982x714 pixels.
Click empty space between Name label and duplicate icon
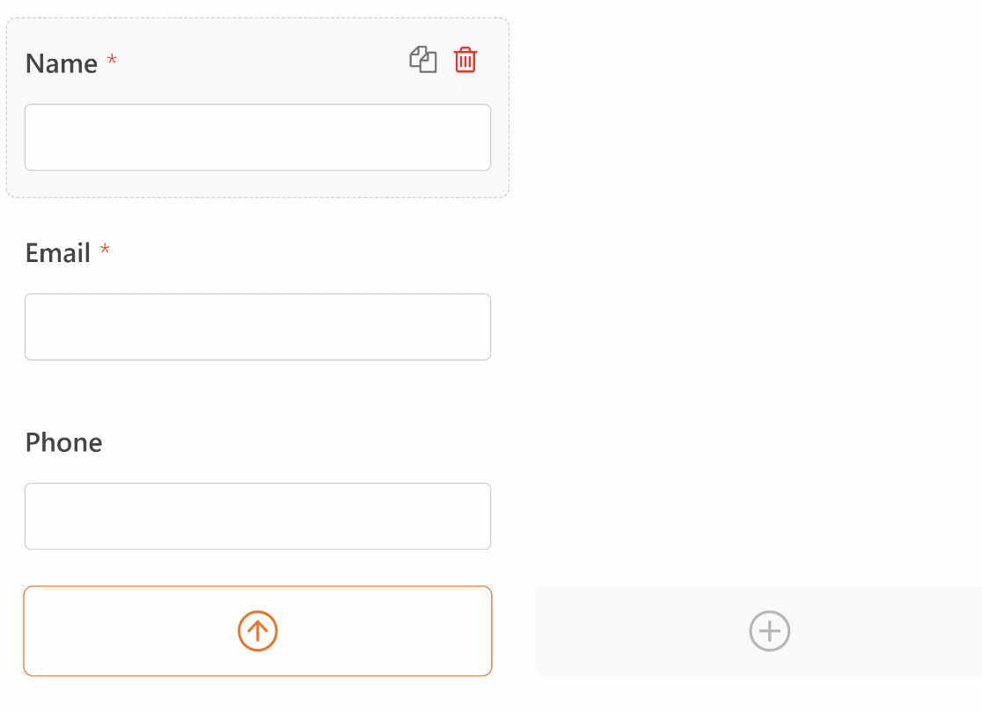264,63
